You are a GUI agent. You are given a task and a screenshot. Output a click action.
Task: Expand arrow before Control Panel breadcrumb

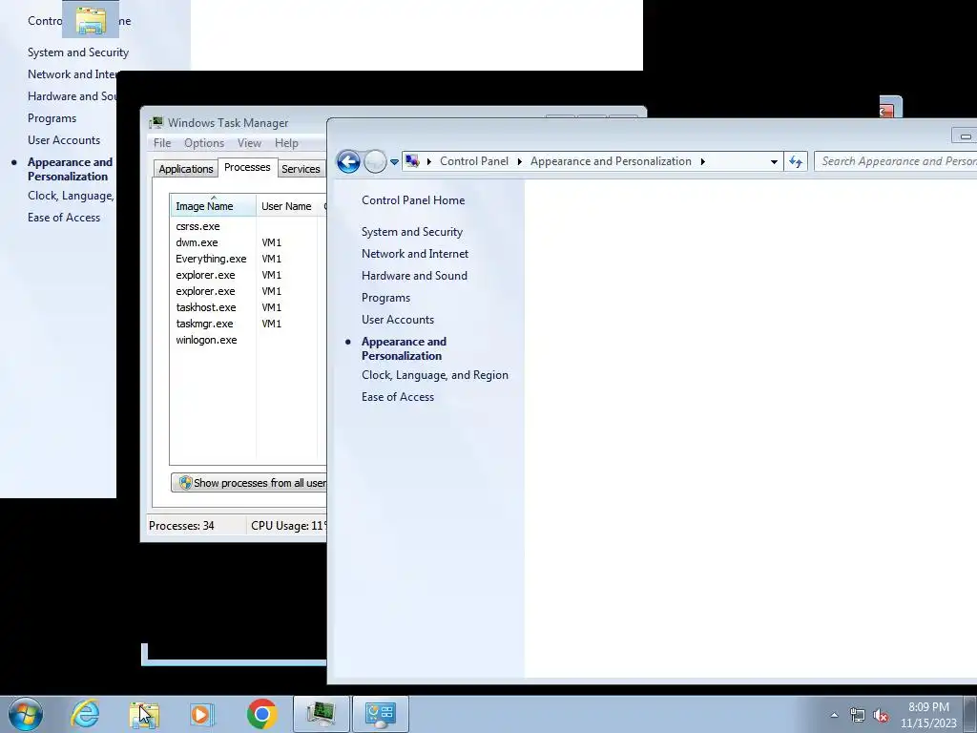coord(428,161)
